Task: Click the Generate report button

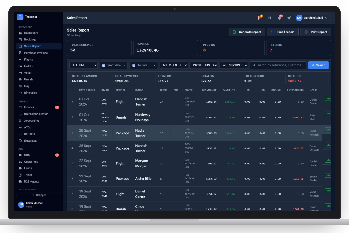Action: pyautogui.click(x=247, y=32)
